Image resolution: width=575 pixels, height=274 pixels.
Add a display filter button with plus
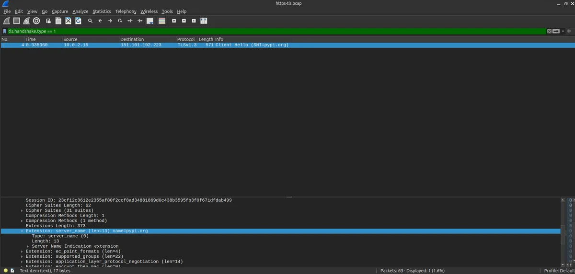[x=569, y=31]
